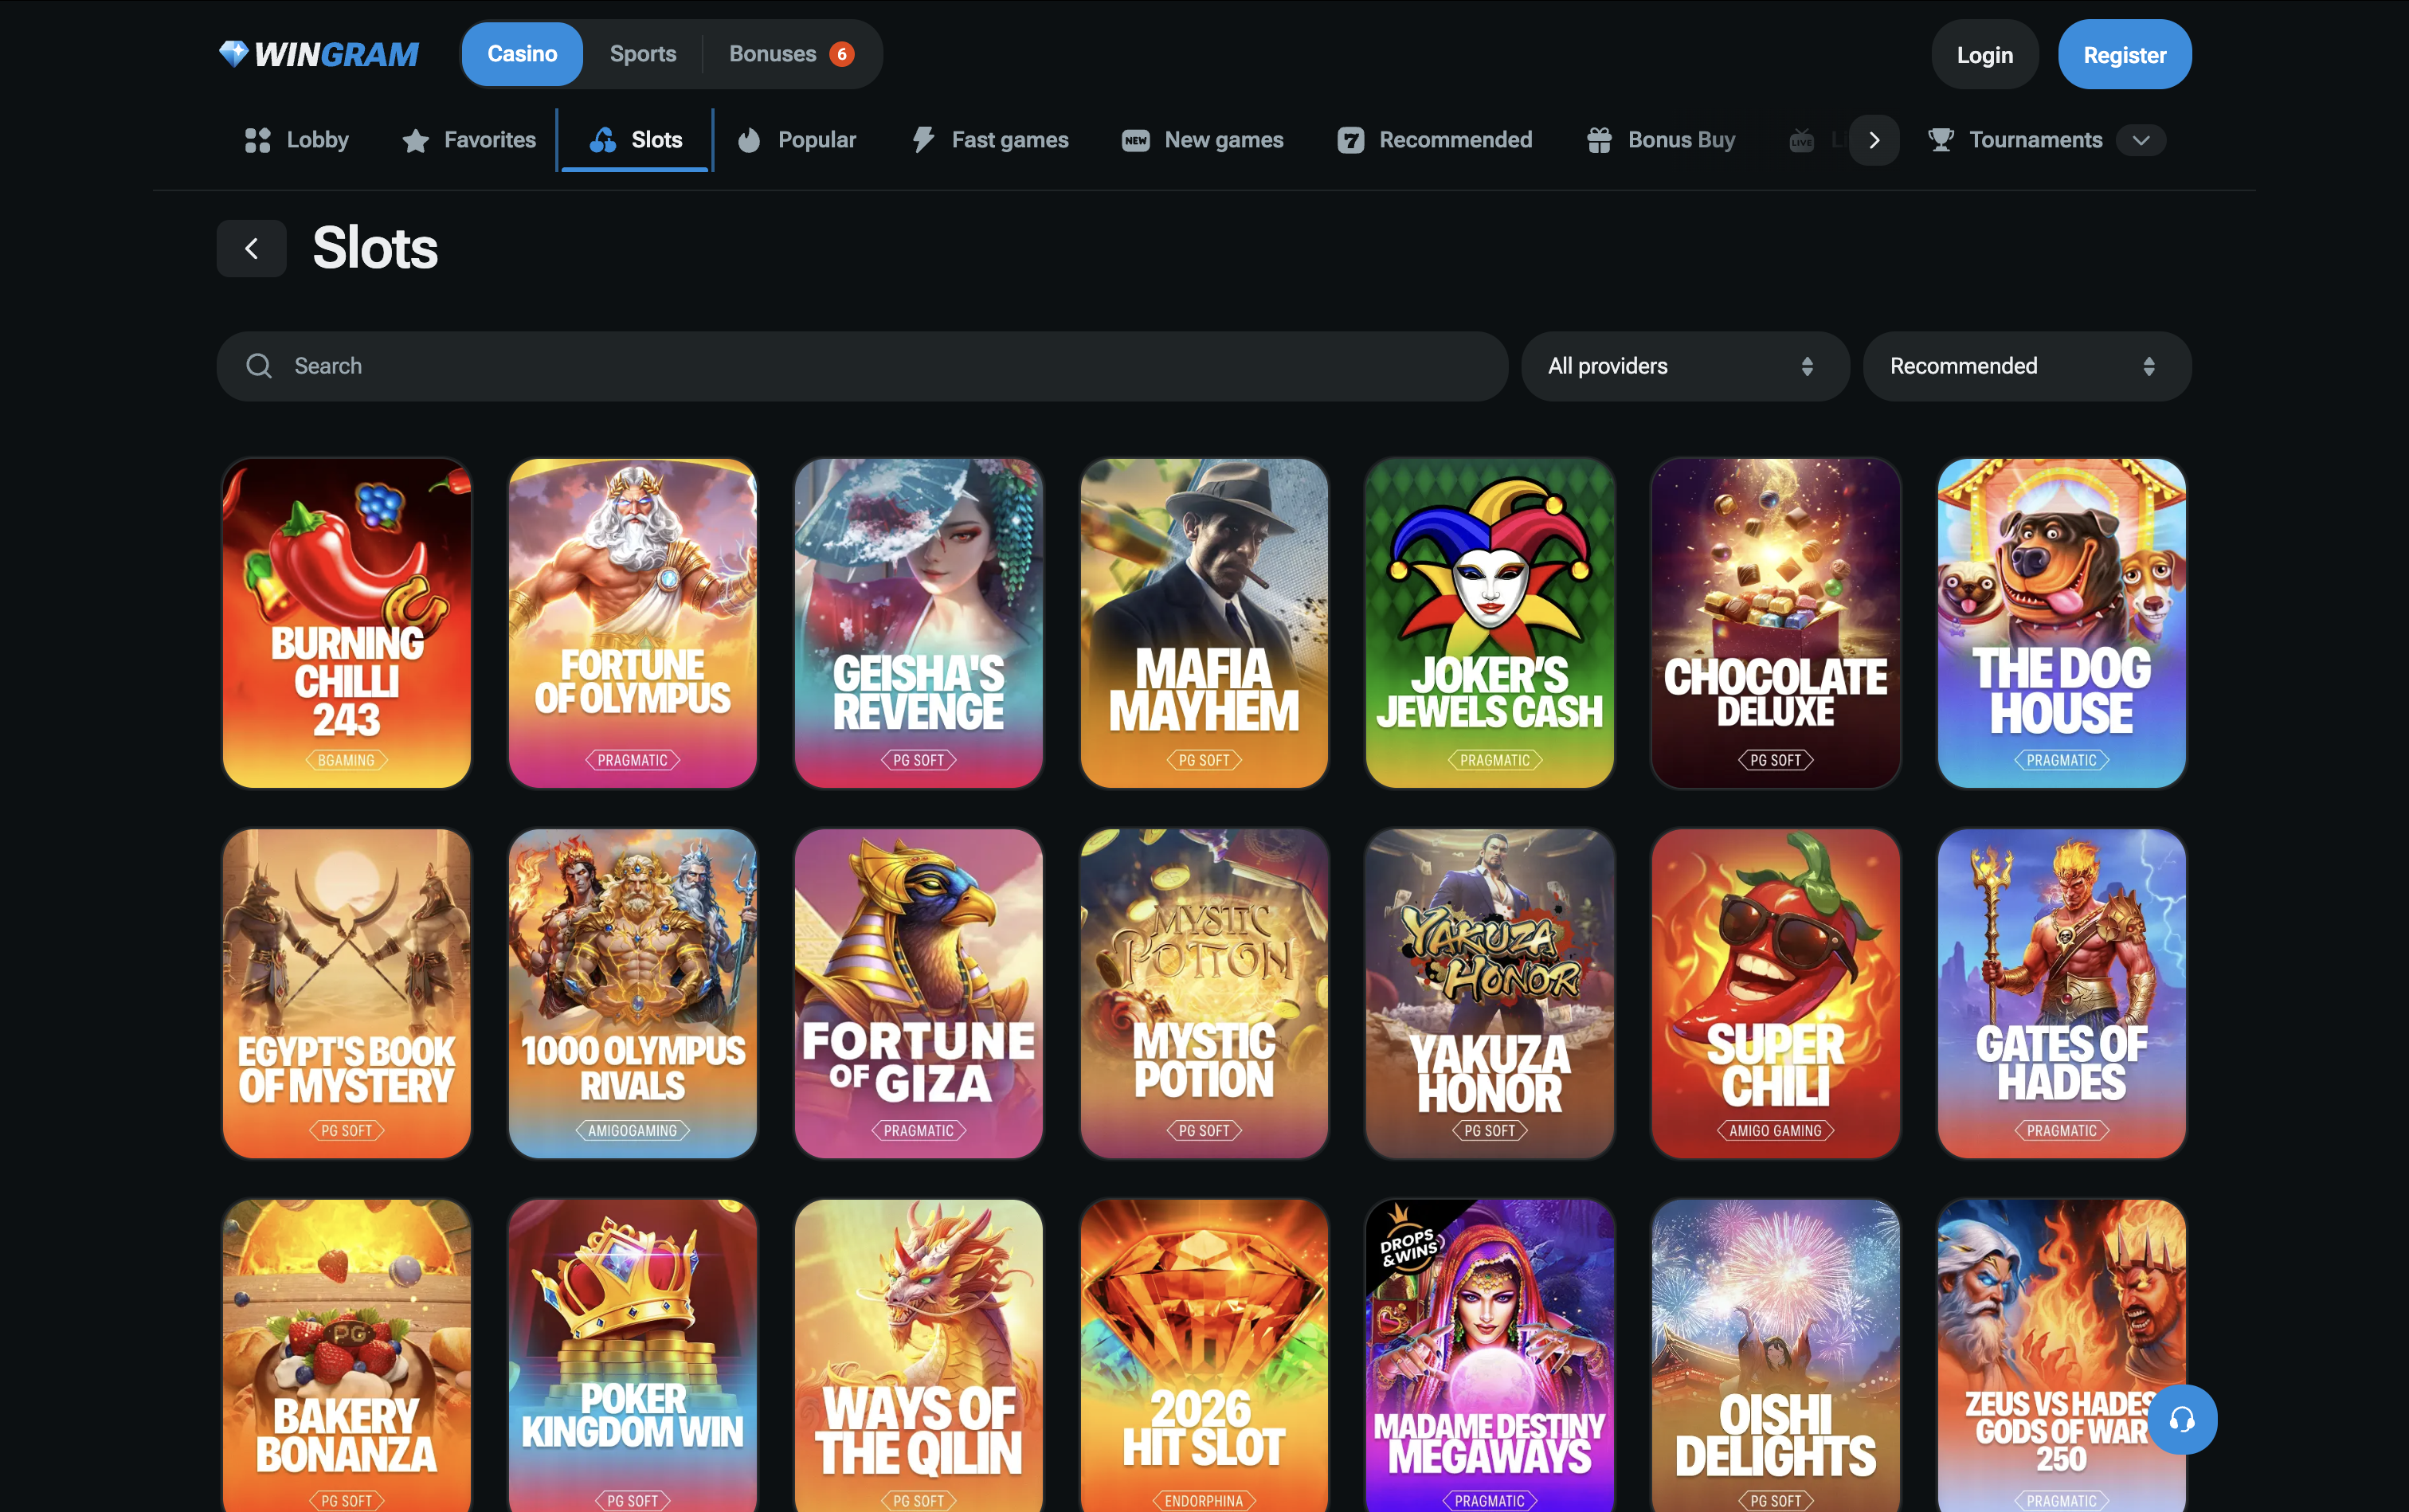Click the New games badge icon
Viewport: 2409px width, 1512px height.
pos(1135,140)
